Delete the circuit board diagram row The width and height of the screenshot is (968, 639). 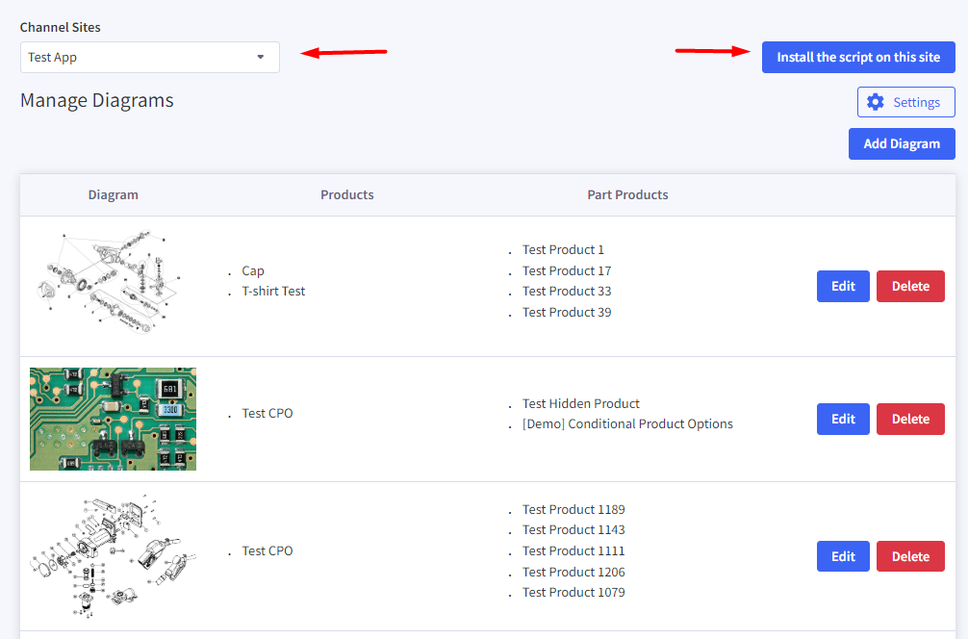(x=910, y=420)
